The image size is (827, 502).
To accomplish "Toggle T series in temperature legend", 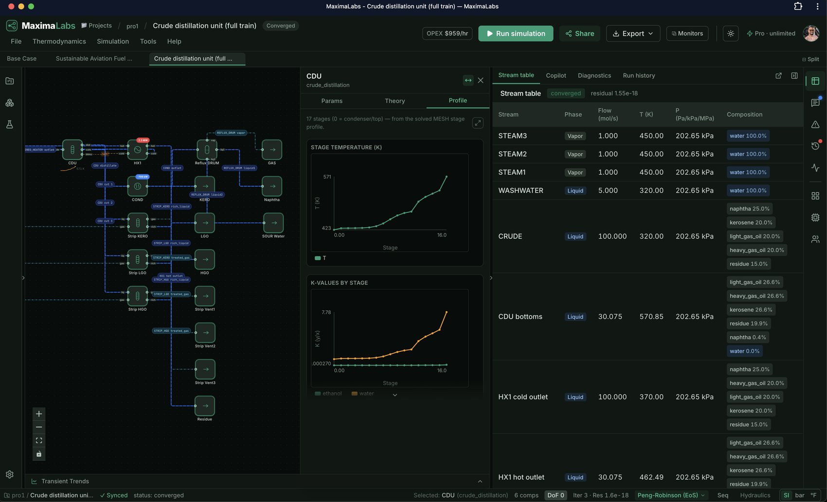I will pos(321,258).
